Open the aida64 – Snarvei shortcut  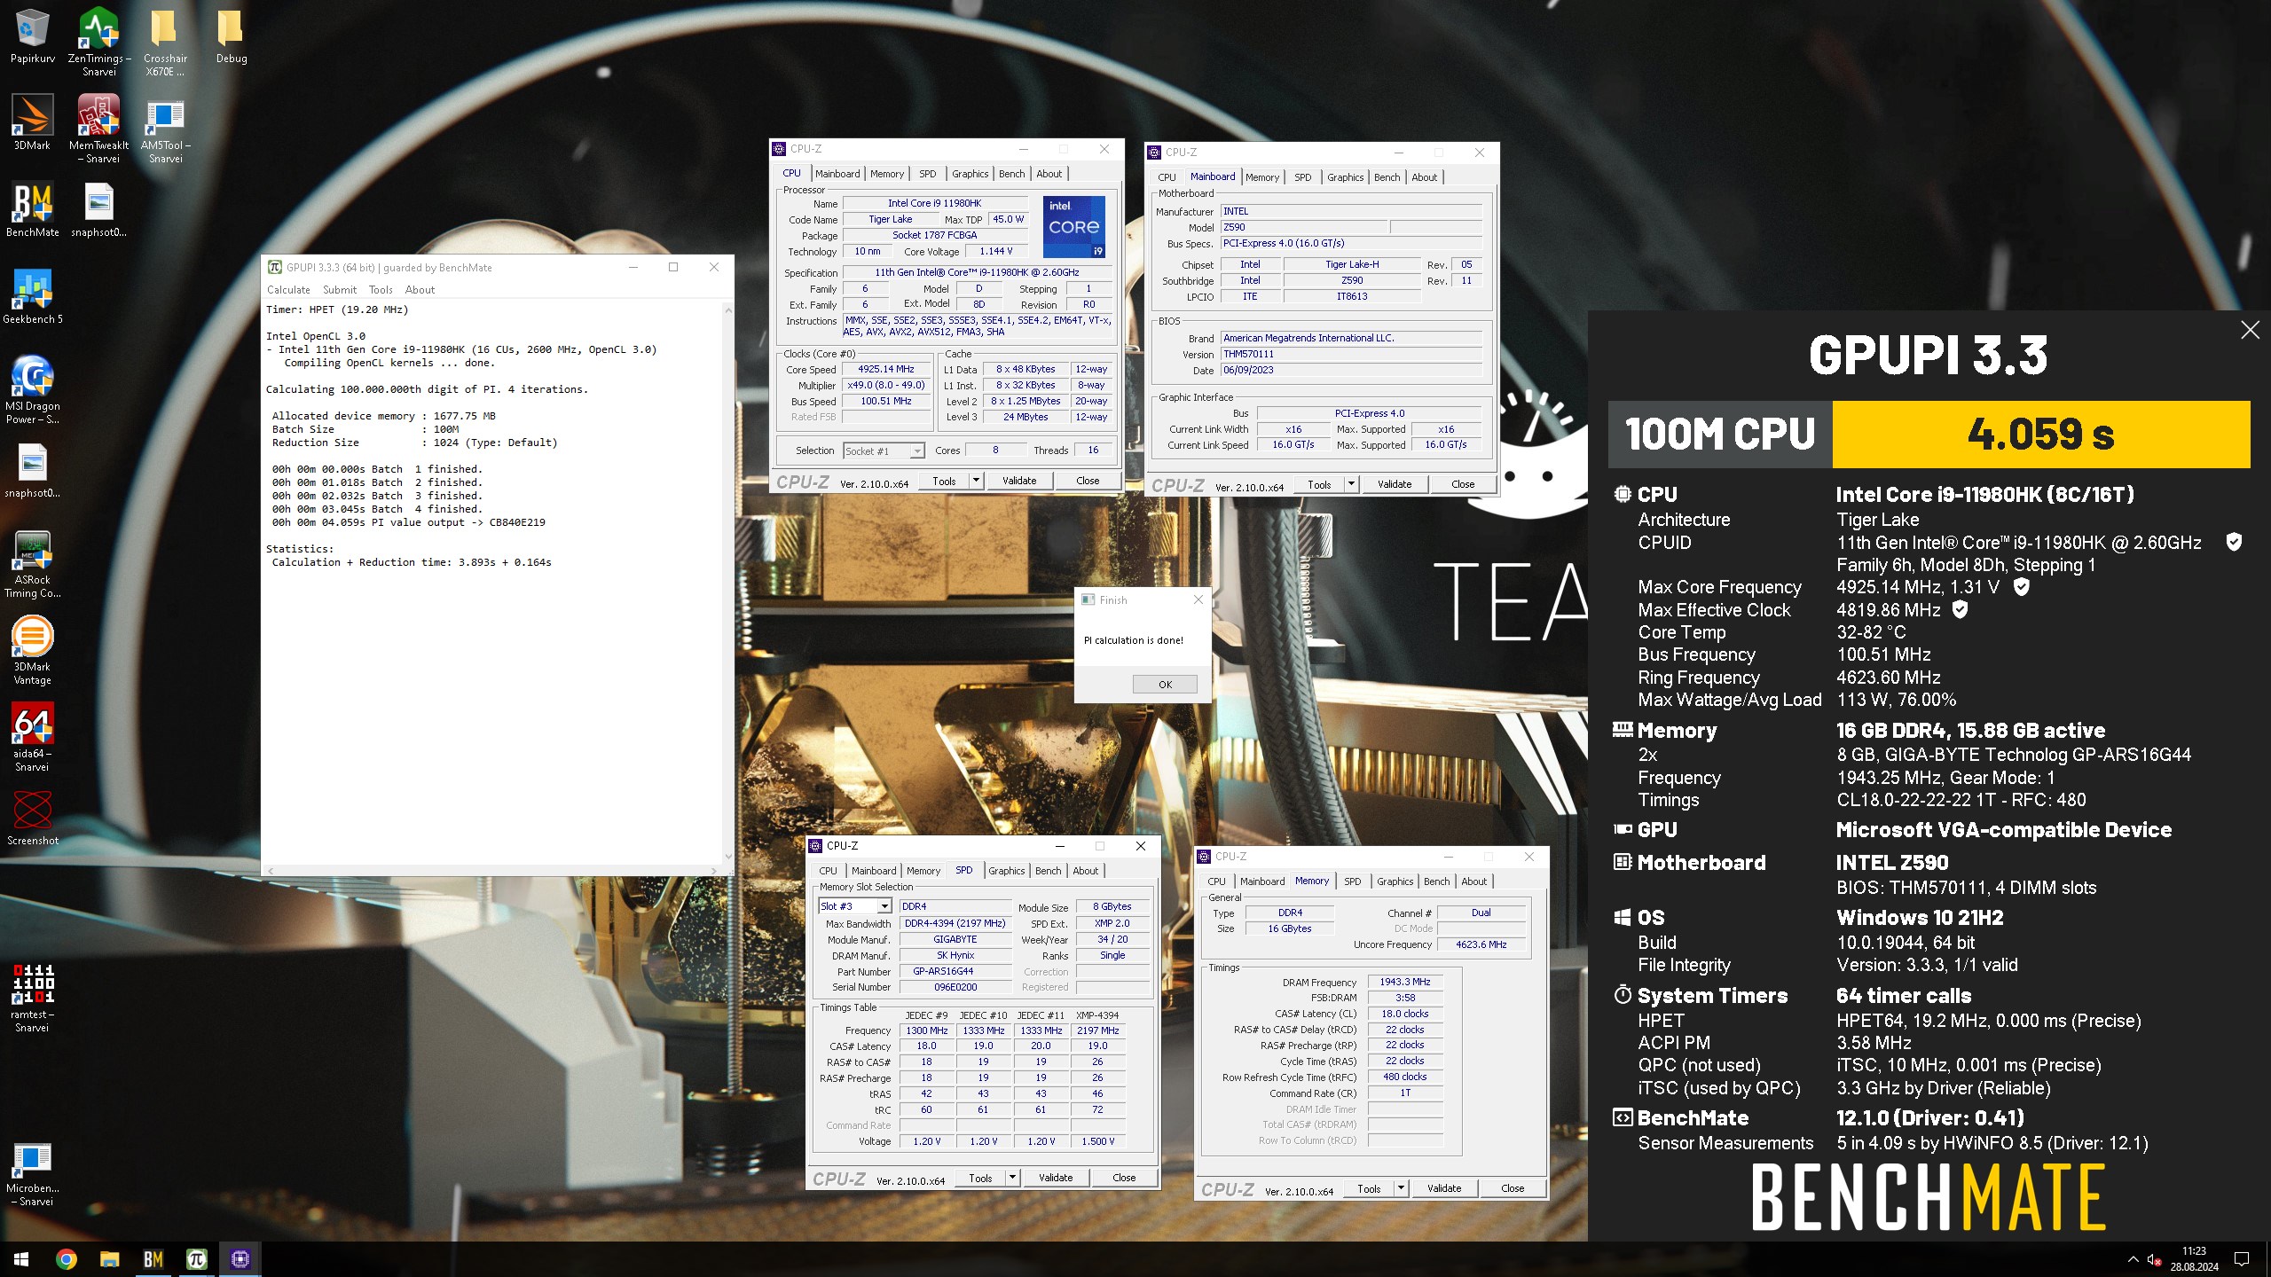click(x=32, y=736)
